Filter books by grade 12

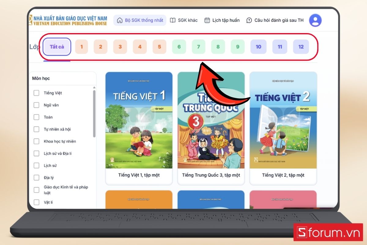(x=301, y=47)
